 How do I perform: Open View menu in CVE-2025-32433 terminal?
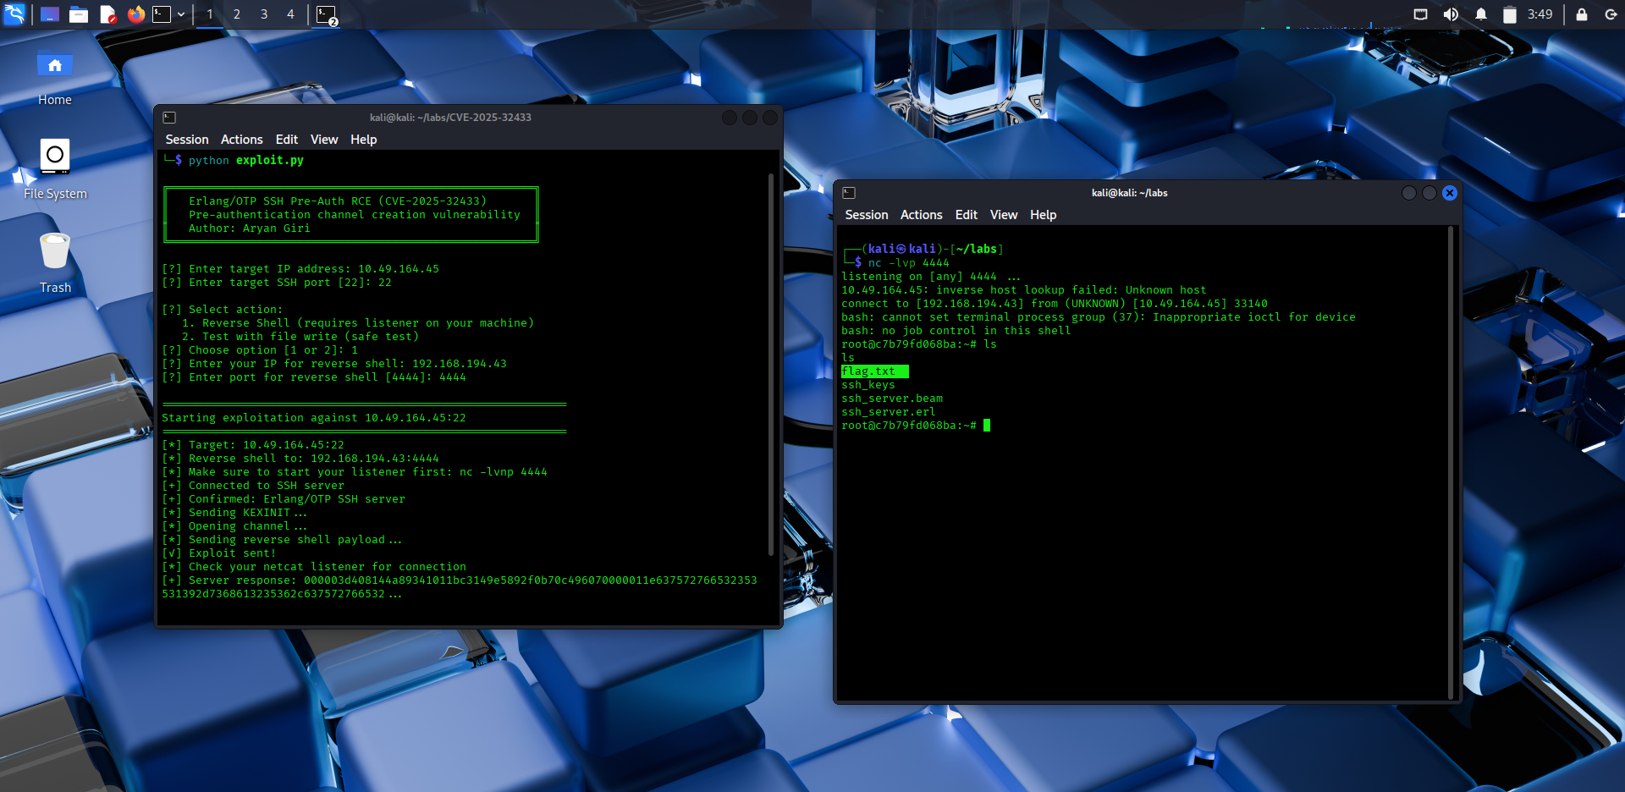tap(324, 140)
